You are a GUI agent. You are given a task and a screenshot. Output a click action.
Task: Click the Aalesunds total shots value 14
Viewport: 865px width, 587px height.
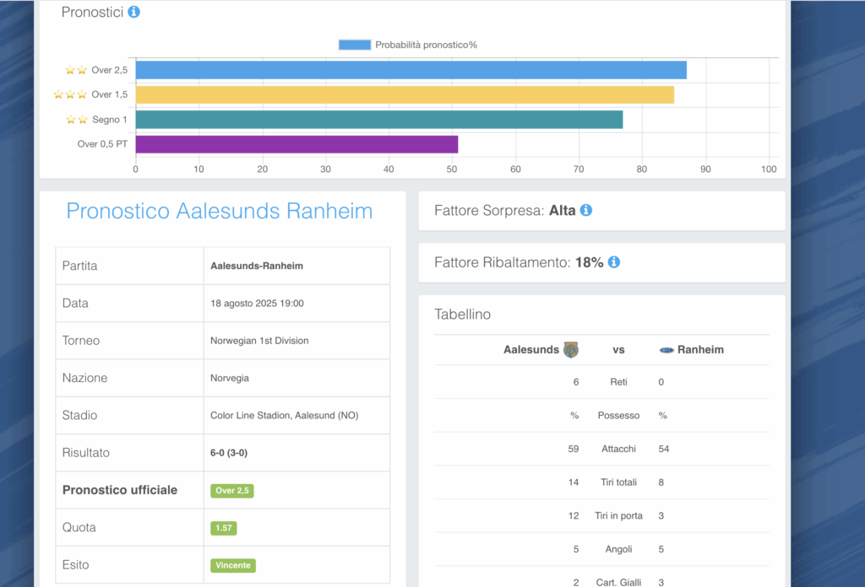tap(574, 482)
